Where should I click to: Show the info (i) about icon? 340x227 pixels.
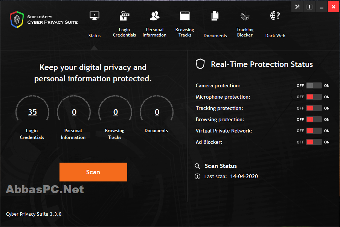310,7
